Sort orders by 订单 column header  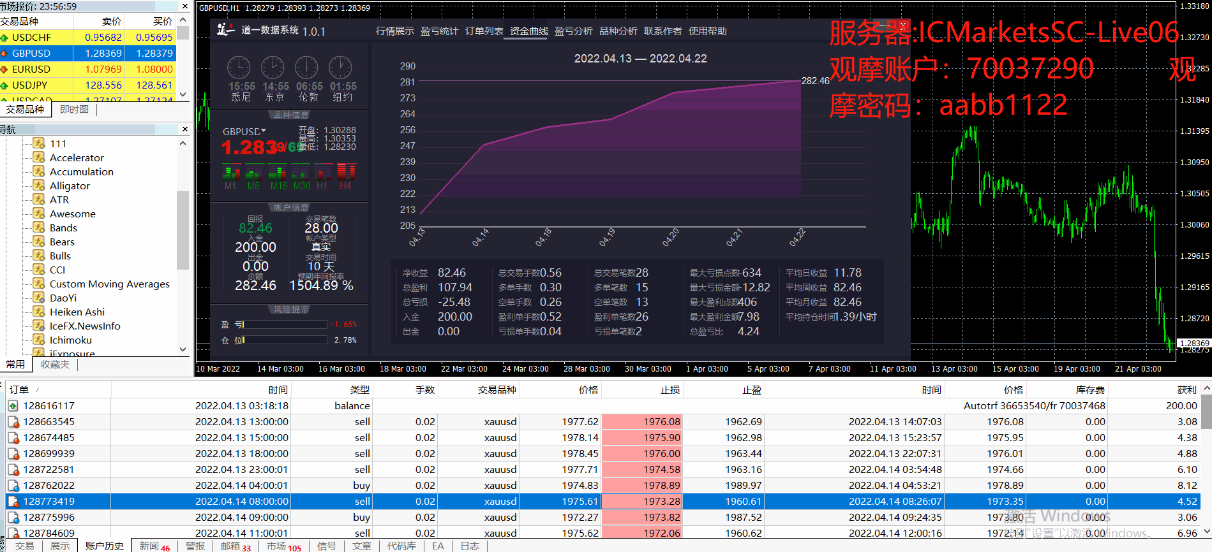pos(19,389)
